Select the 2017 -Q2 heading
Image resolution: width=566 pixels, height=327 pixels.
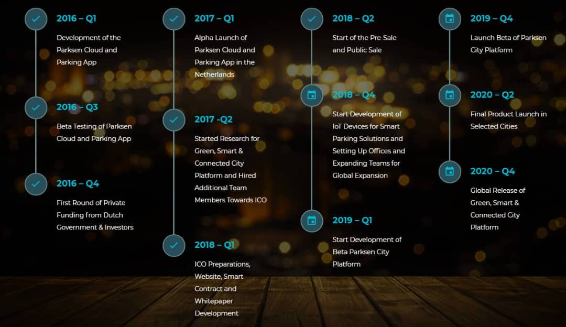click(213, 119)
